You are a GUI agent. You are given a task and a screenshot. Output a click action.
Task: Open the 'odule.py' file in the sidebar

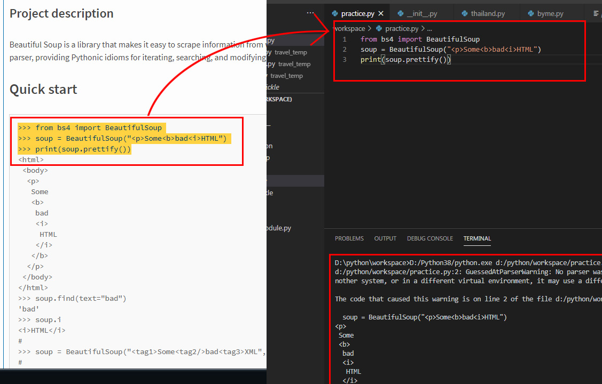(x=295, y=228)
